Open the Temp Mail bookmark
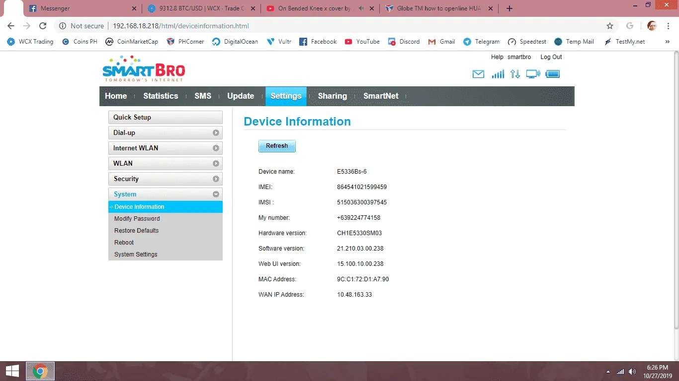Image resolution: width=679 pixels, height=381 pixels. click(574, 42)
